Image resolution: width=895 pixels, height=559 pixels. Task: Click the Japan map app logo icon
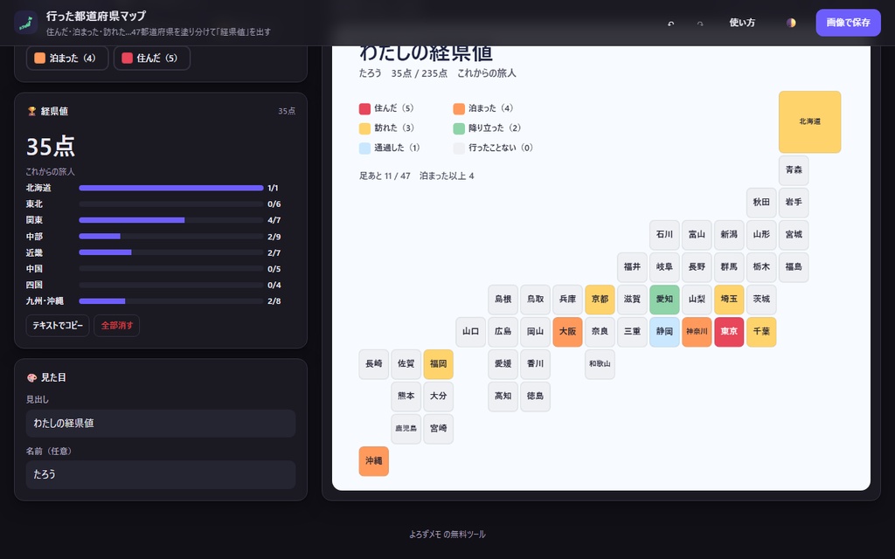tap(25, 23)
